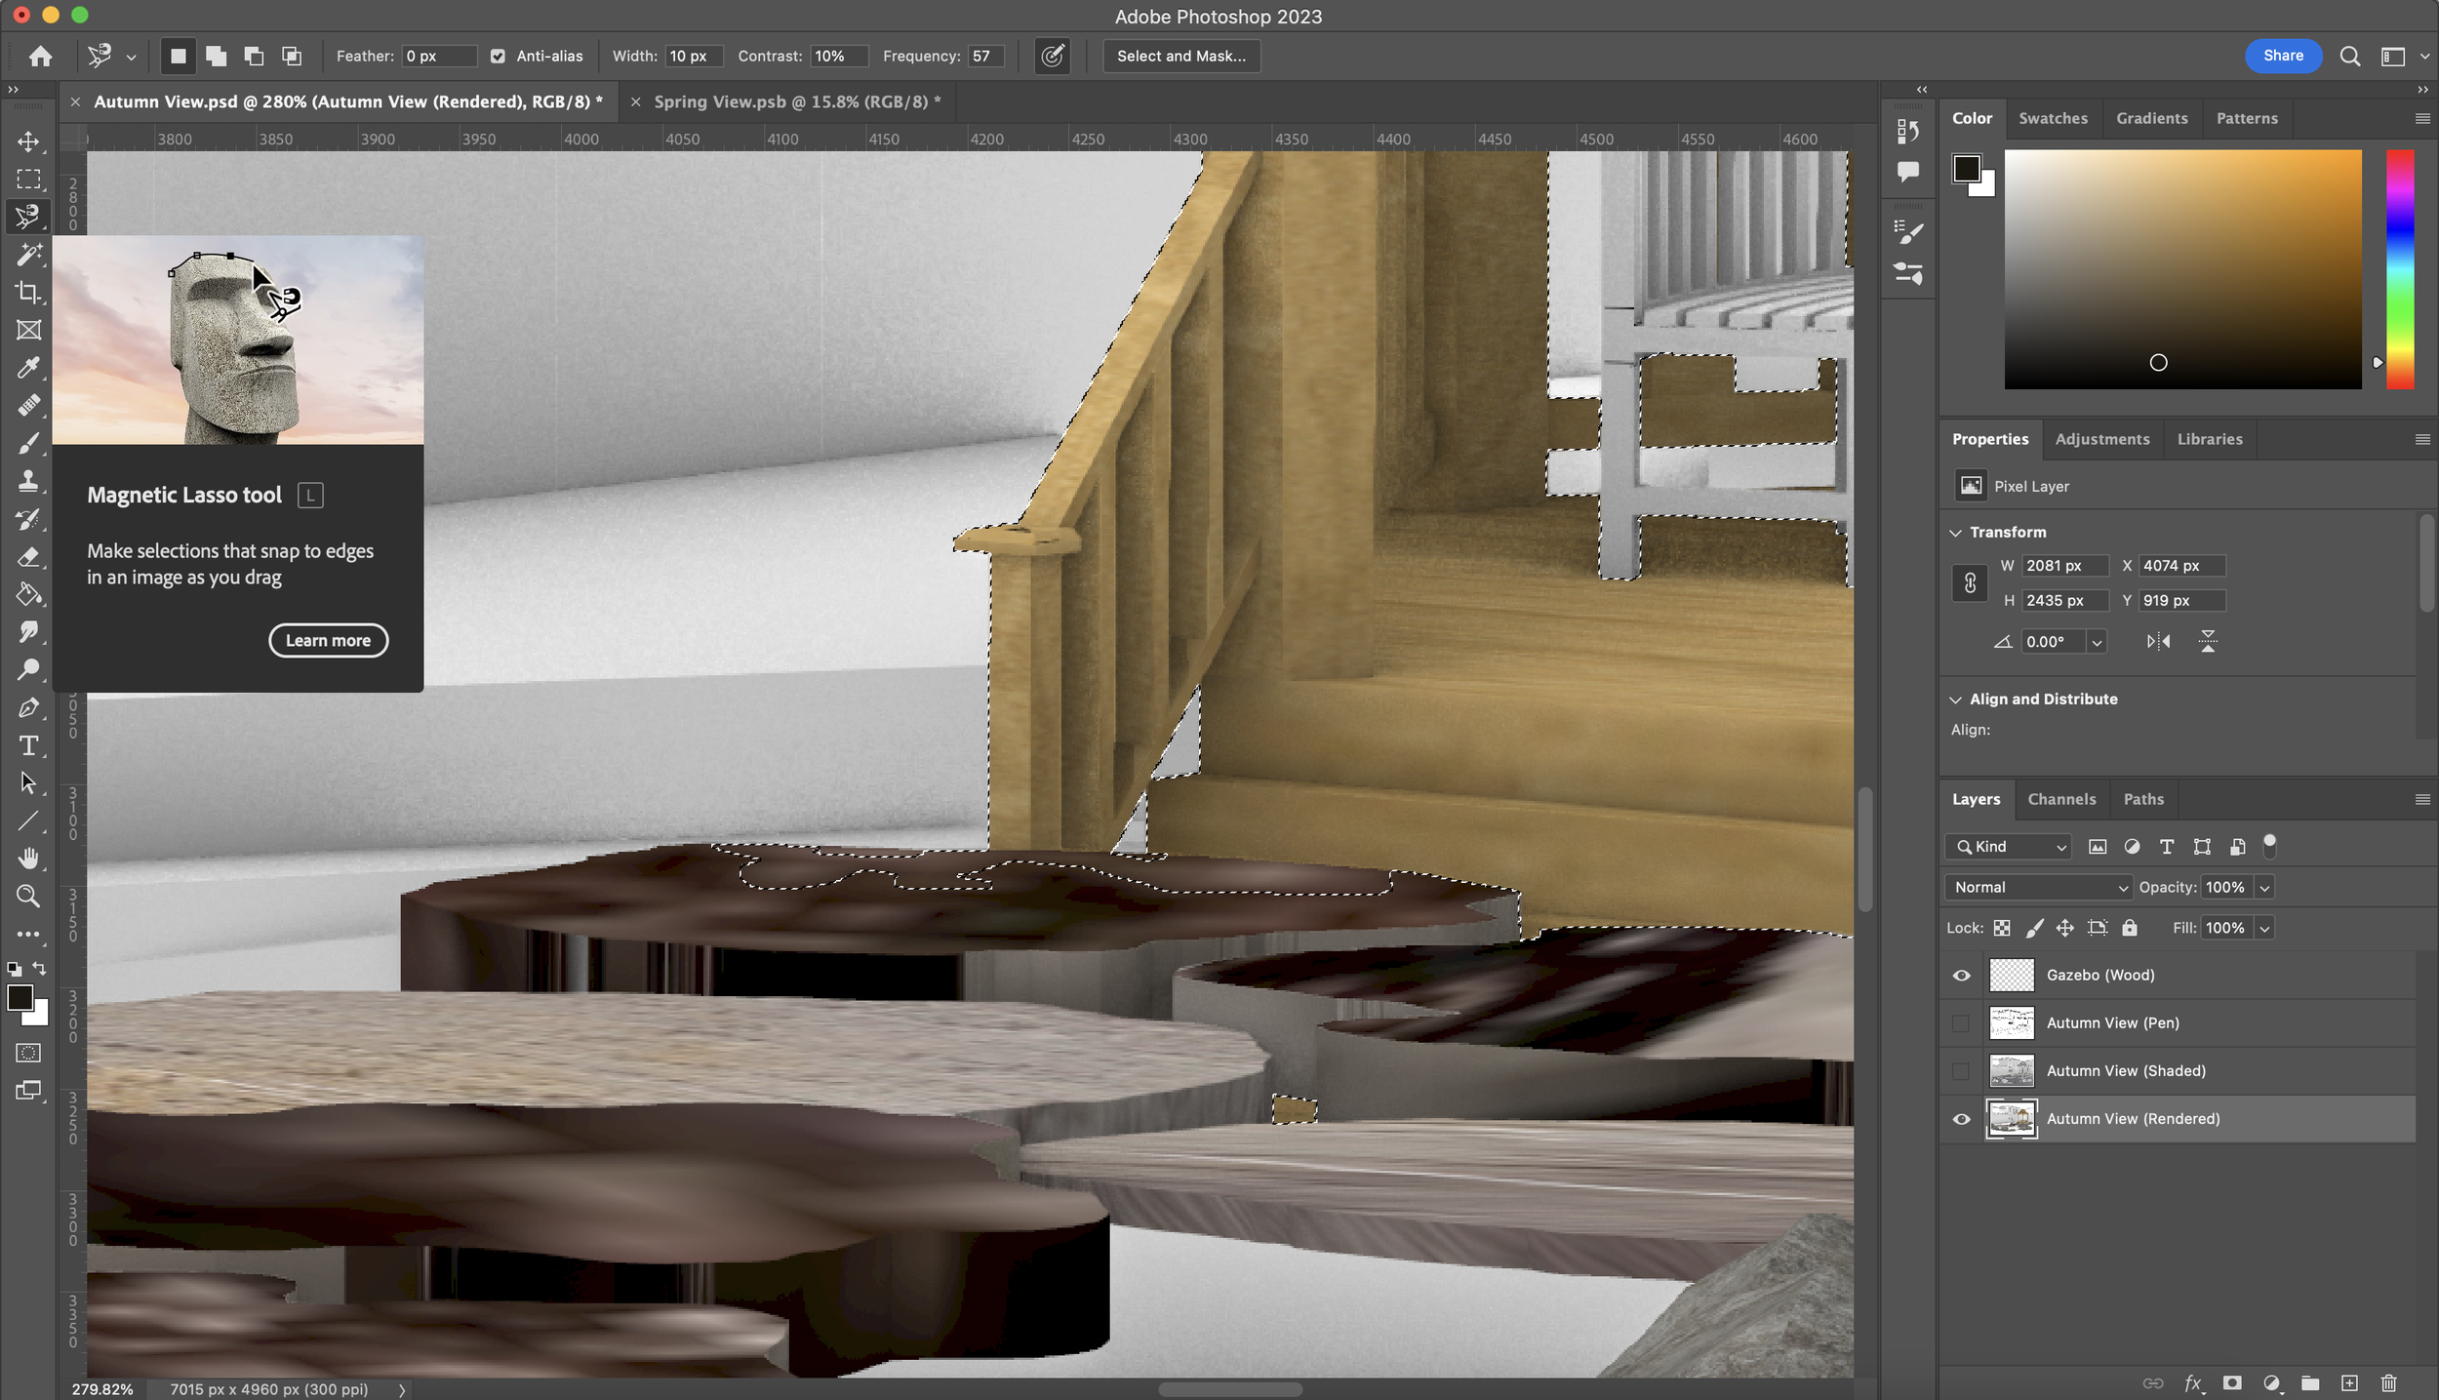Image resolution: width=2439 pixels, height=1400 pixels.
Task: Click the New selection mode button
Action: point(178,57)
